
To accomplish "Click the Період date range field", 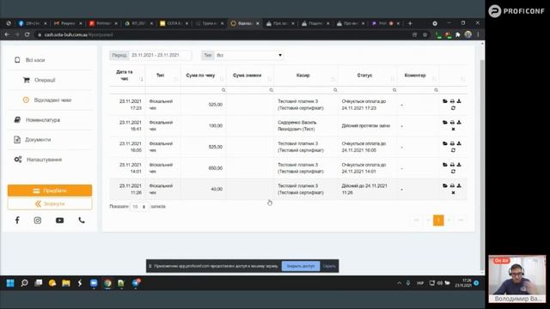I will (x=161, y=55).
